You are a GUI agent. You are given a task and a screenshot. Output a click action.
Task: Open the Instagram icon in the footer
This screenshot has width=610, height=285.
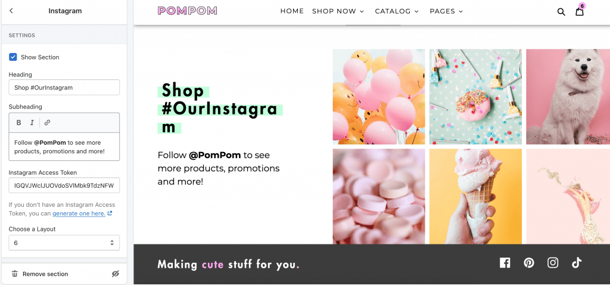553,263
